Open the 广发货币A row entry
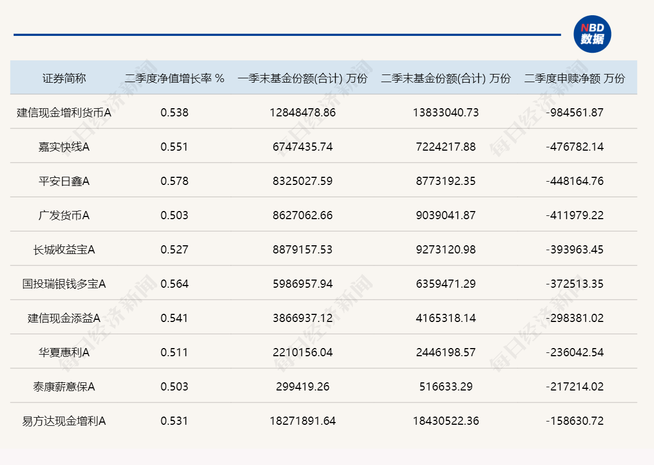This screenshot has width=654, height=465. [64, 215]
